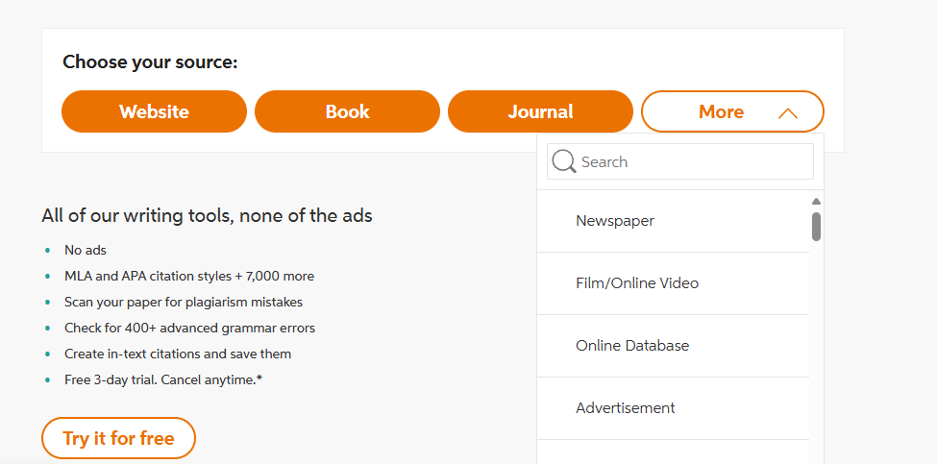Screen dimensions: 937x464
Task: Click 'Scan your paper for plagiarism' bullet
Action: [184, 302]
